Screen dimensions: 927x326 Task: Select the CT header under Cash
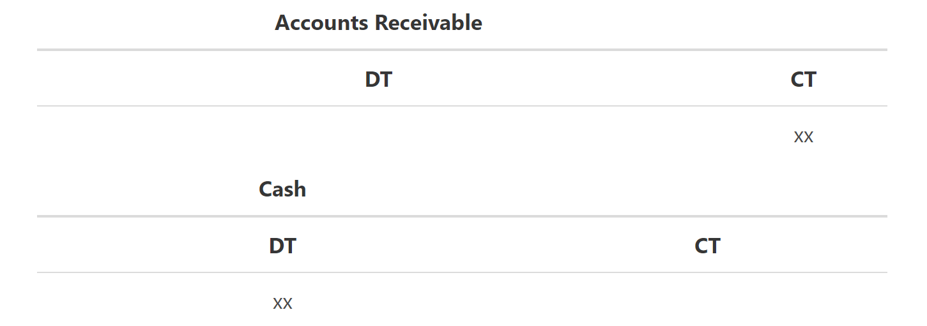pos(707,246)
